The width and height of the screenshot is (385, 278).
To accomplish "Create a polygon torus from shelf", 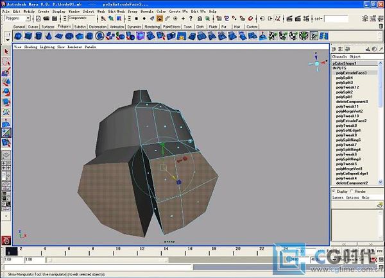I will (x=69, y=36).
